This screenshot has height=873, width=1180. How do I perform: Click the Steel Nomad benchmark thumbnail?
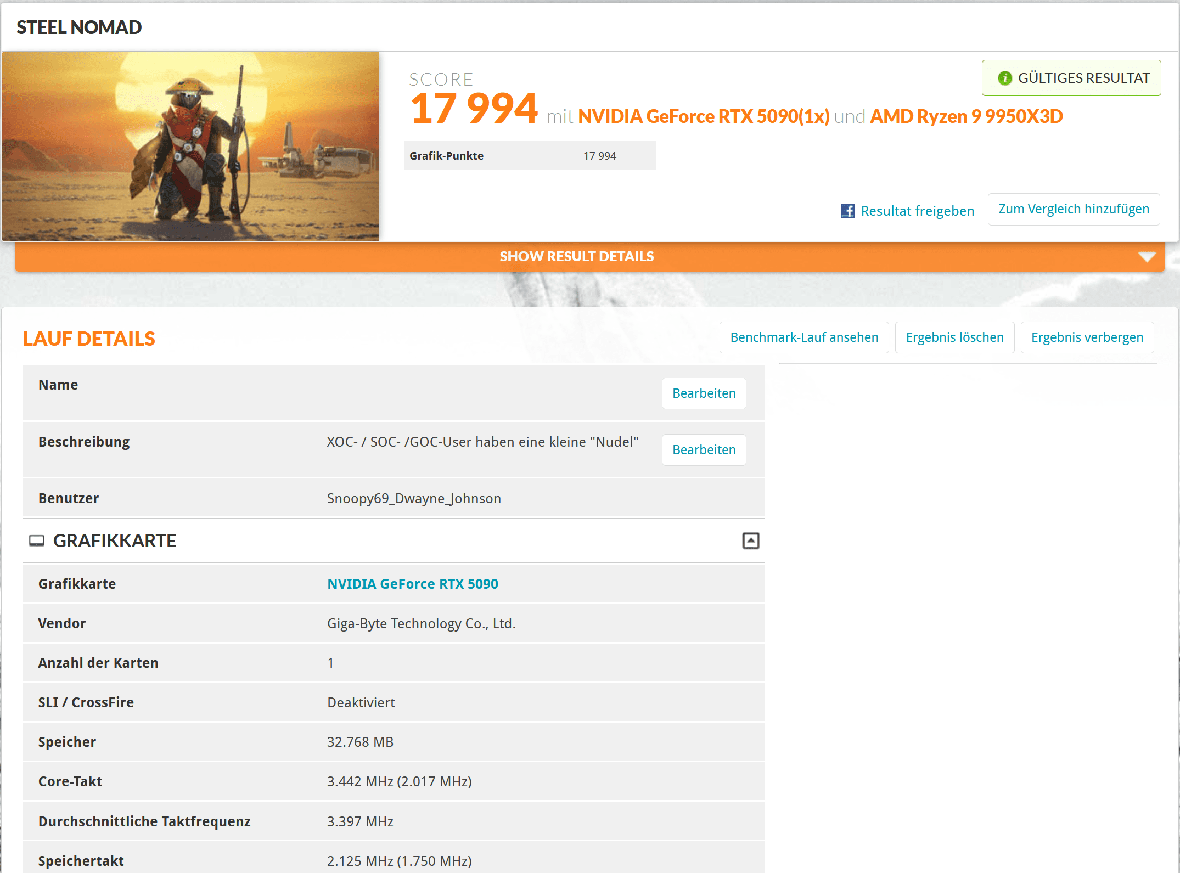pyautogui.click(x=190, y=147)
